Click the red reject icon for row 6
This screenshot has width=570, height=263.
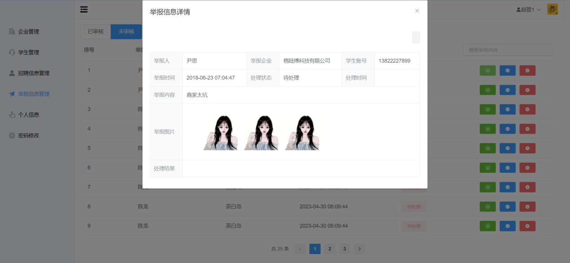527,168
